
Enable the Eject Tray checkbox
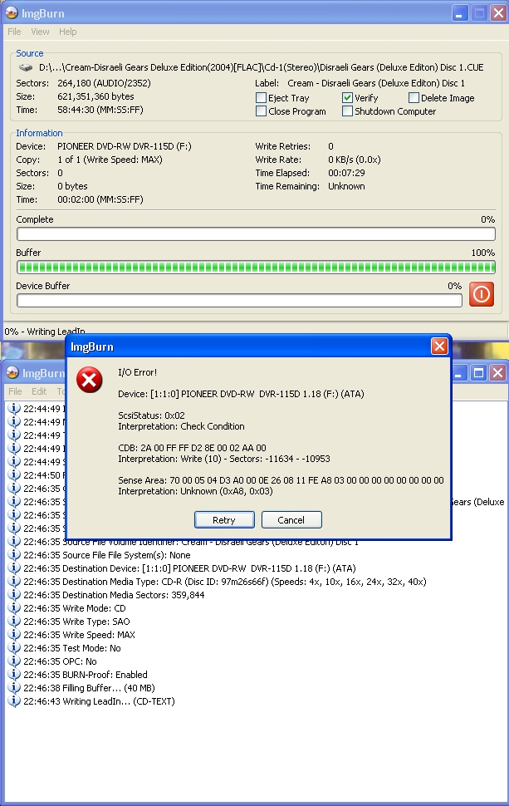261,98
